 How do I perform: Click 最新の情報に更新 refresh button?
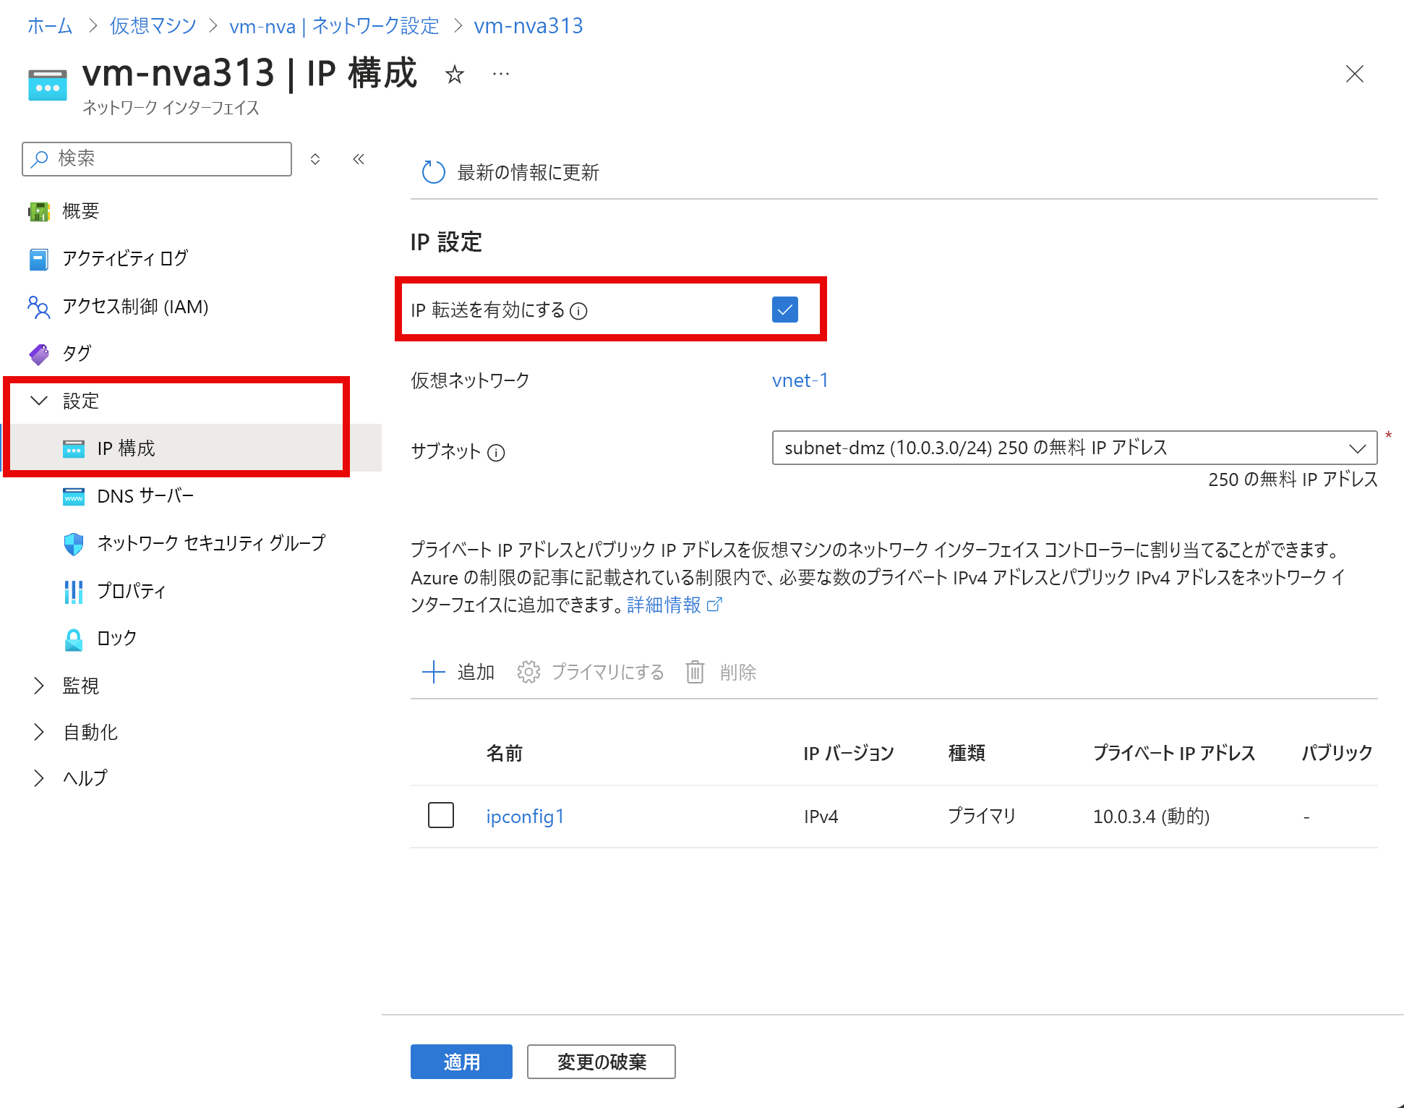coord(510,172)
